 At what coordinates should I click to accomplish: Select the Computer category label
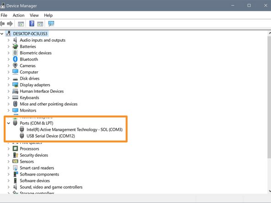29,72
